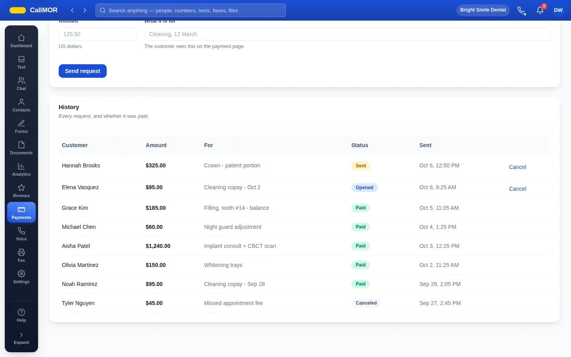Open Help from sidebar
571x357 pixels.
coord(21,315)
